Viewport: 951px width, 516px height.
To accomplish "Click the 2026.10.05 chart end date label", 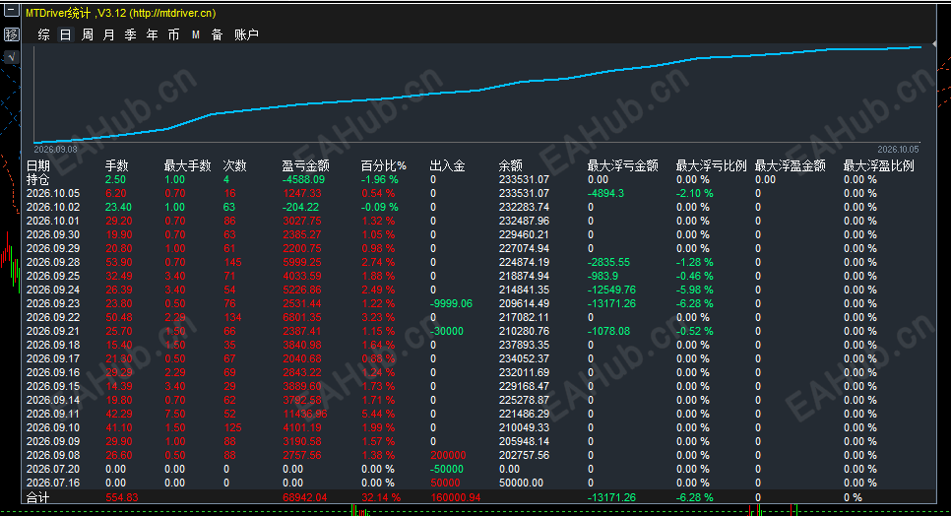I will point(898,149).
